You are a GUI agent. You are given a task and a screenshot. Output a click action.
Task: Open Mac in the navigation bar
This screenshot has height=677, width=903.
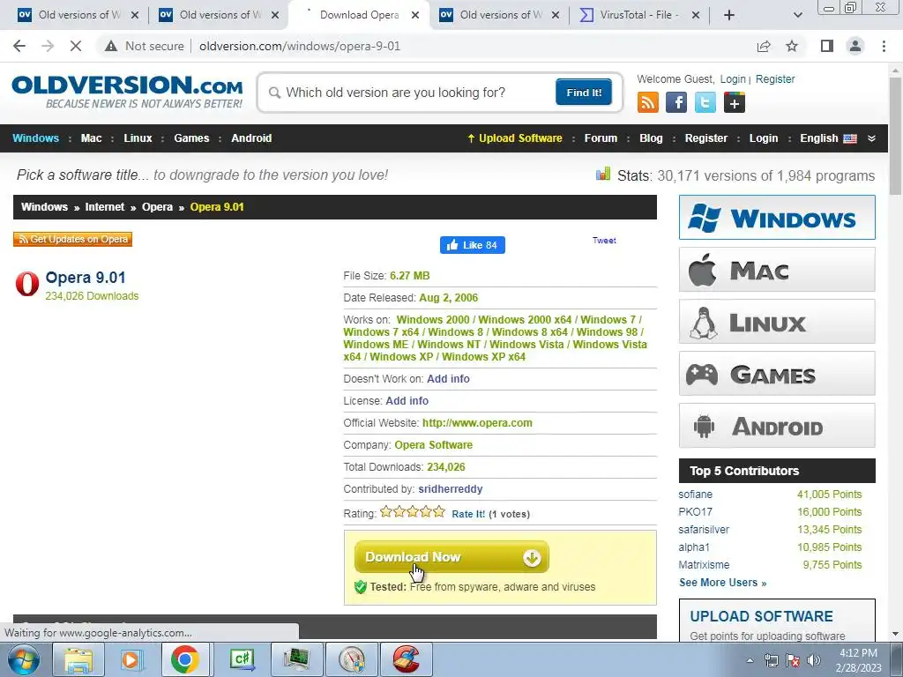(91, 138)
